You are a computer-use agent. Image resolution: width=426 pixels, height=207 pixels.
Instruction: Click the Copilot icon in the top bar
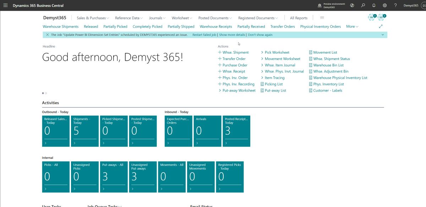click(352, 5)
